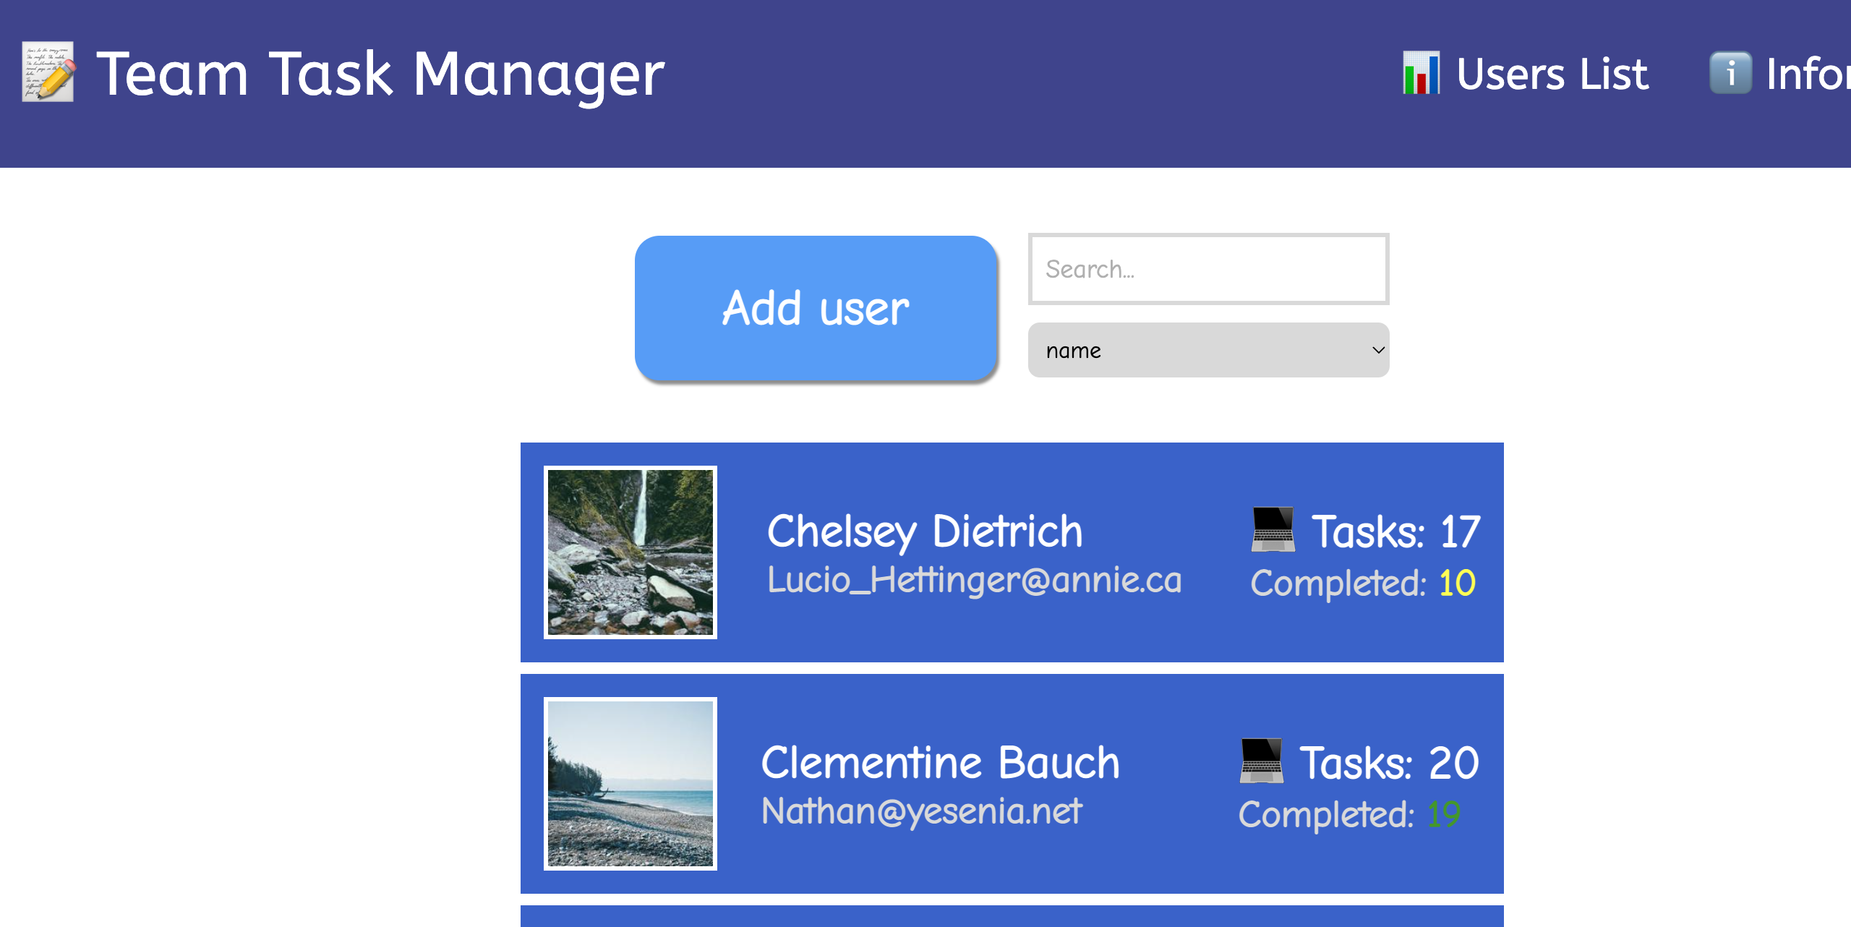Screen dimensions: 1851x927
Task: Click inside the Search field
Action: 1207,269
